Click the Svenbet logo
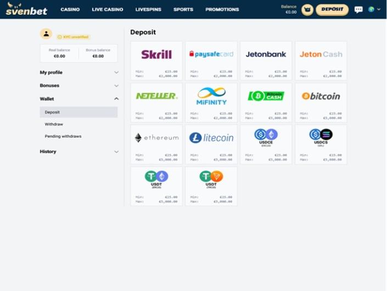Image resolution: width=387 pixels, height=291 pixels. click(x=26, y=9)
